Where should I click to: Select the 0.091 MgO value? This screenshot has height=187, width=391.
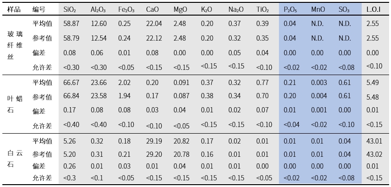point(181,83)
